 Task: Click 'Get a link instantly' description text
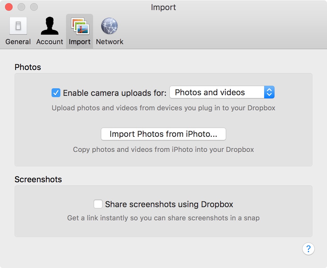(163, 218)
